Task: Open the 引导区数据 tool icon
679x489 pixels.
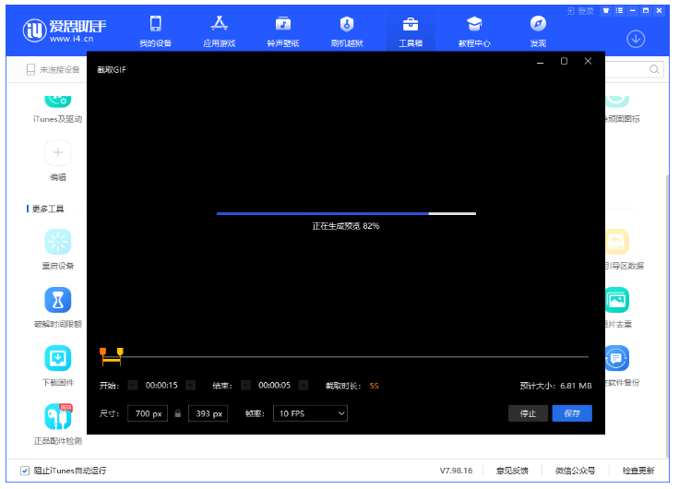Action: [x=617, y=241]
